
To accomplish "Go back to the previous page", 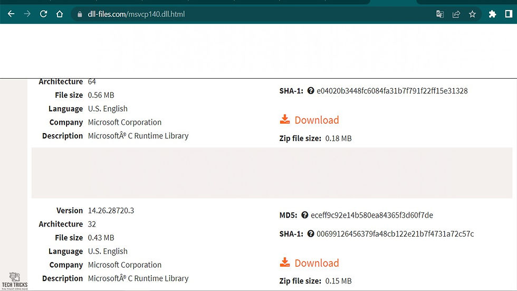I will pyautogui.click(x=11, y=14).
